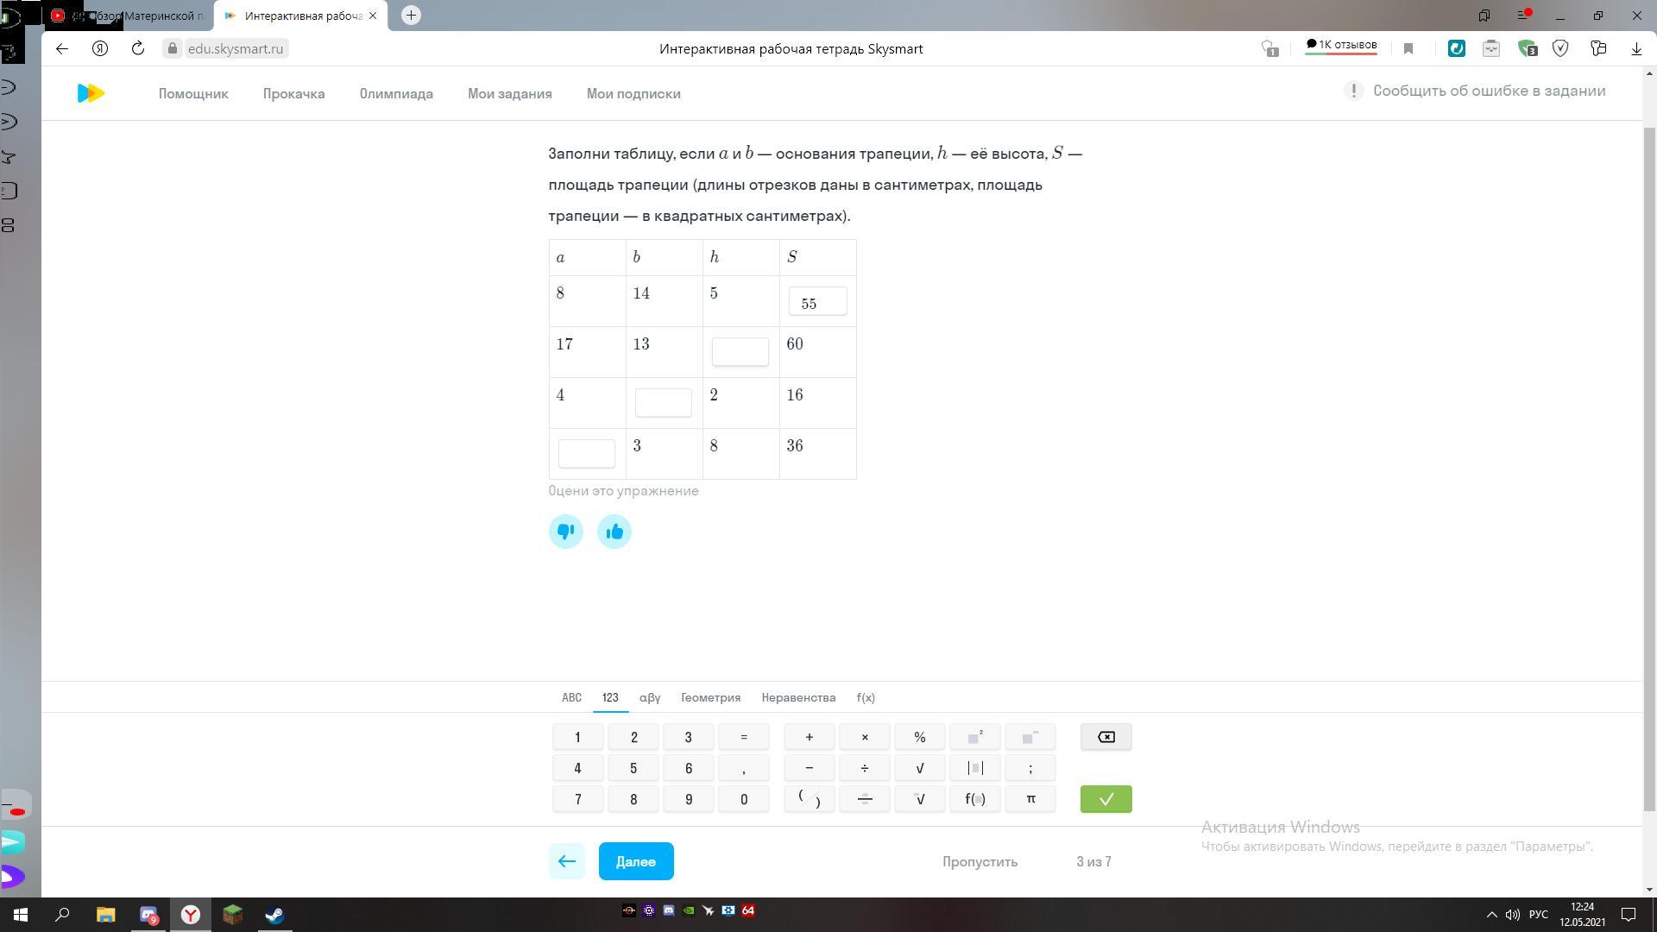
Task: Go back using the blue left arrow button
Action: pyautogui.click(x=567, y=861)
